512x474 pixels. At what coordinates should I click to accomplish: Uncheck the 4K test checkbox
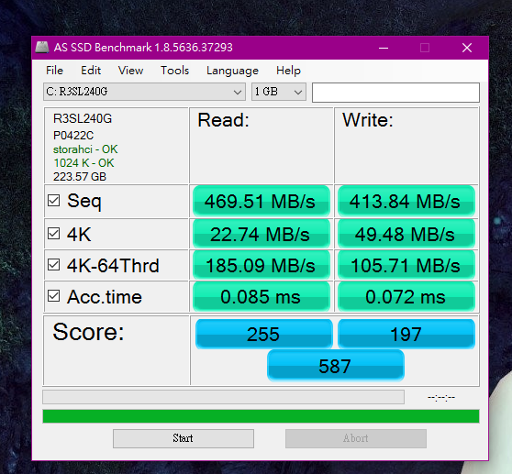(53, 234)
